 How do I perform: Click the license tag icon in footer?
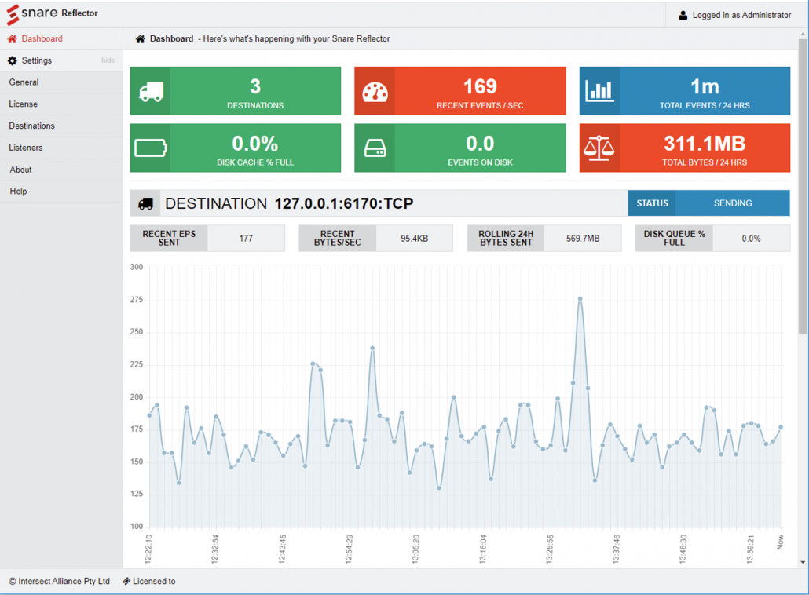coord(126,581)
